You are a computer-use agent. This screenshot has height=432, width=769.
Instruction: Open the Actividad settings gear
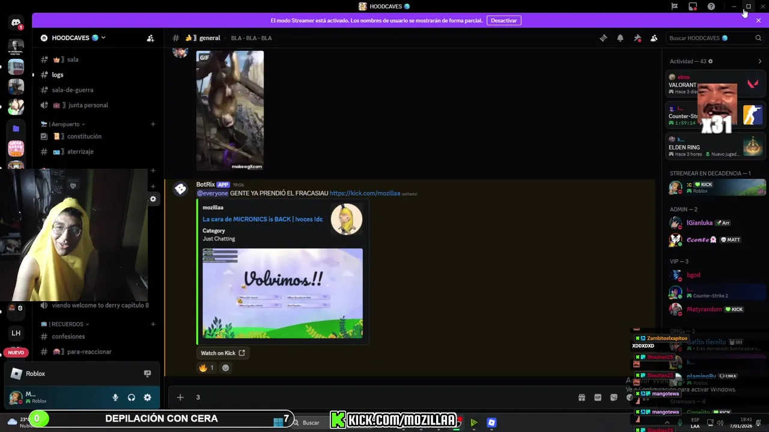pyautogui.click(x=710, y=61)
